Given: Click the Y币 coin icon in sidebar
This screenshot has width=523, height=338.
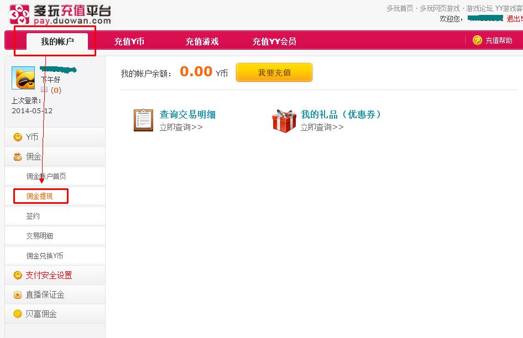Looking at the screenshot, I should pos(18,137).
